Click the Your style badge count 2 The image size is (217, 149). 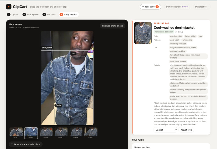157,7
